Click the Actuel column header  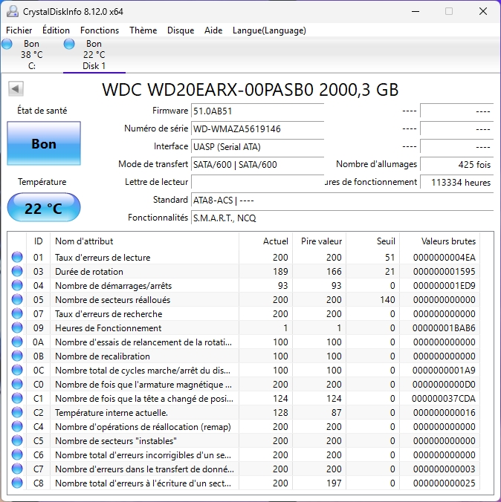click(265, 241)
